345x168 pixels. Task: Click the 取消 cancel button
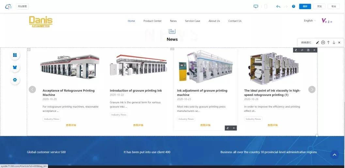pos(334,7)
